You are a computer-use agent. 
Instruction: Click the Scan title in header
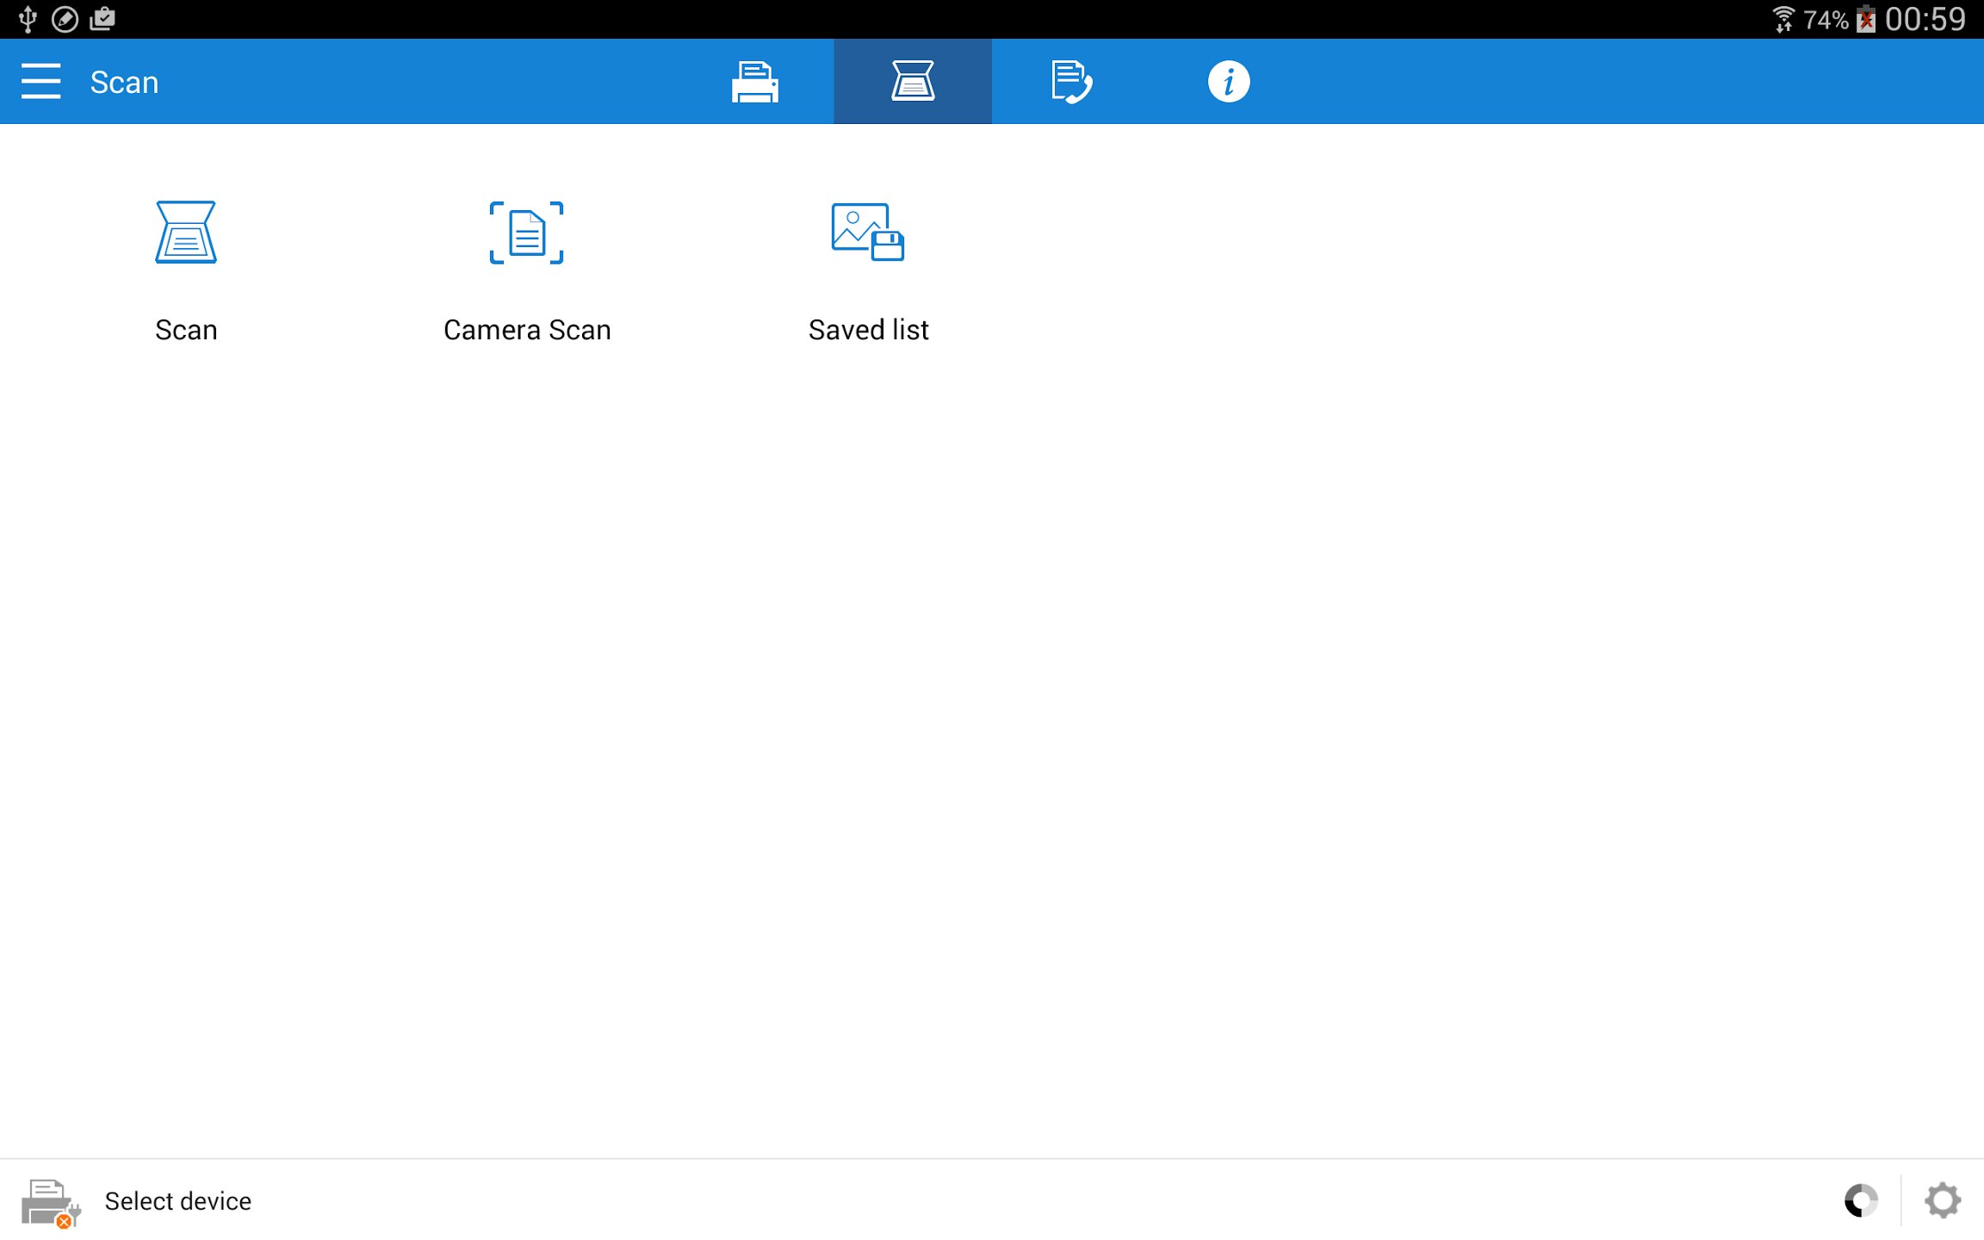coord(124,83)
